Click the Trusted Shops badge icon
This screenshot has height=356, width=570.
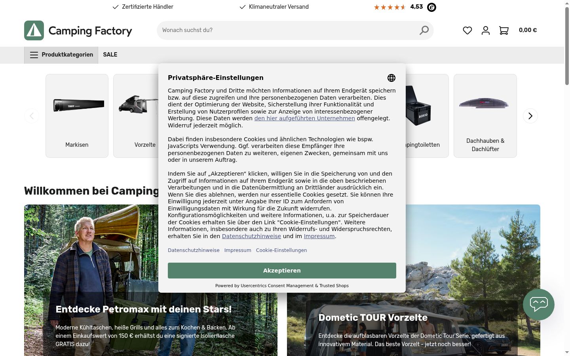432,7
